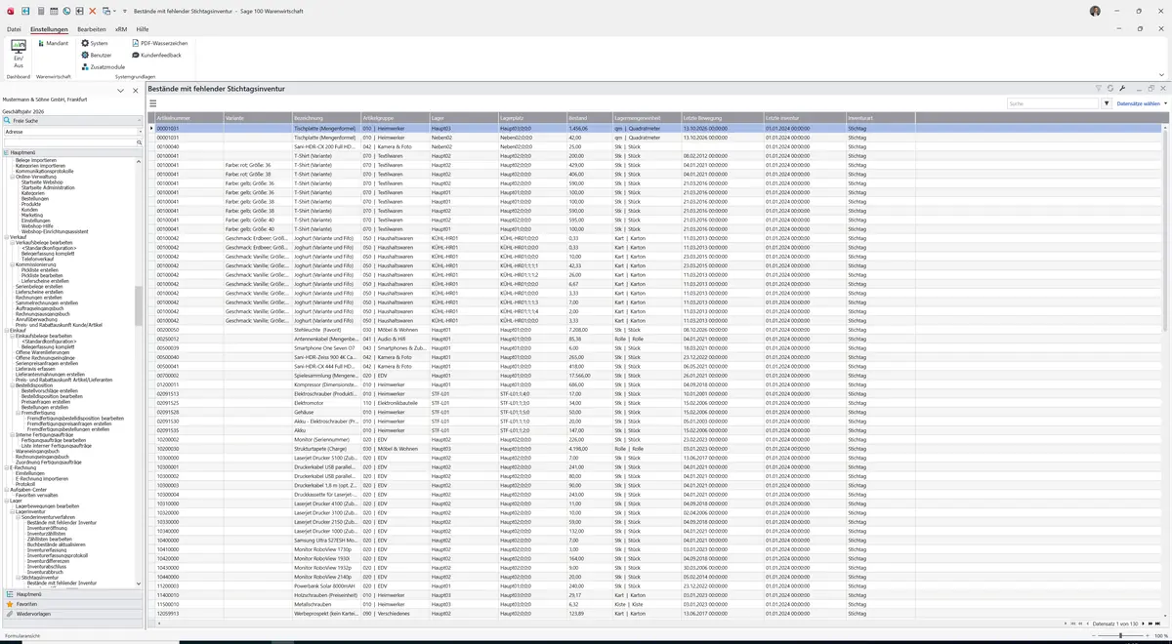Collapse the Freie Suche section
Viewport: 1172px width, 644px height.
[x=139, y=120]
